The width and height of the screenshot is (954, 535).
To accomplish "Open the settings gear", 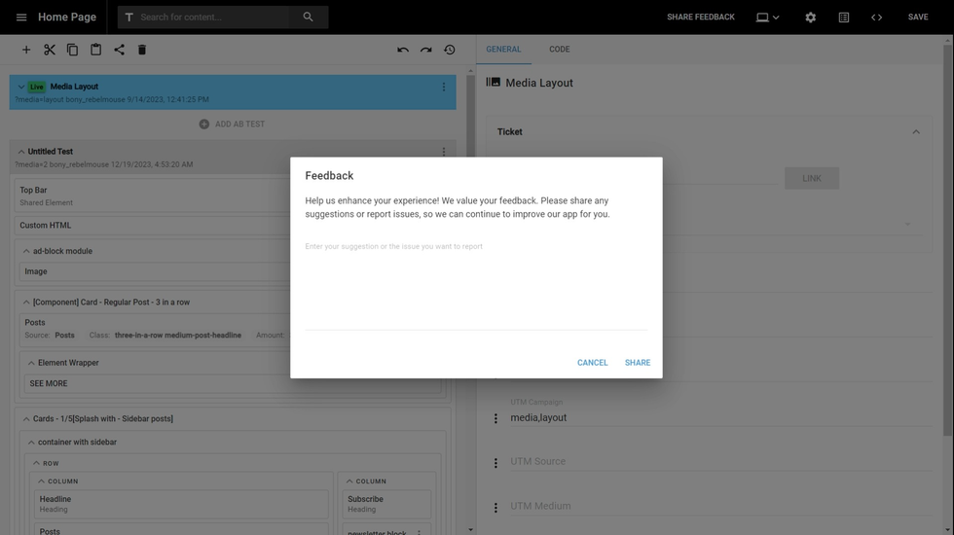I will 810,18.
